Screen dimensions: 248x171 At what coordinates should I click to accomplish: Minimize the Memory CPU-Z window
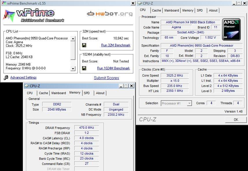tap(121, 86)
